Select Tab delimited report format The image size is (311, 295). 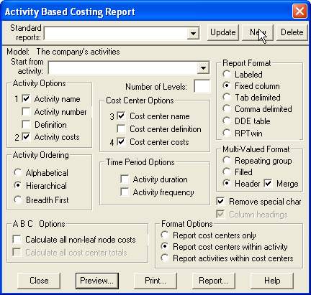[227, 97]
